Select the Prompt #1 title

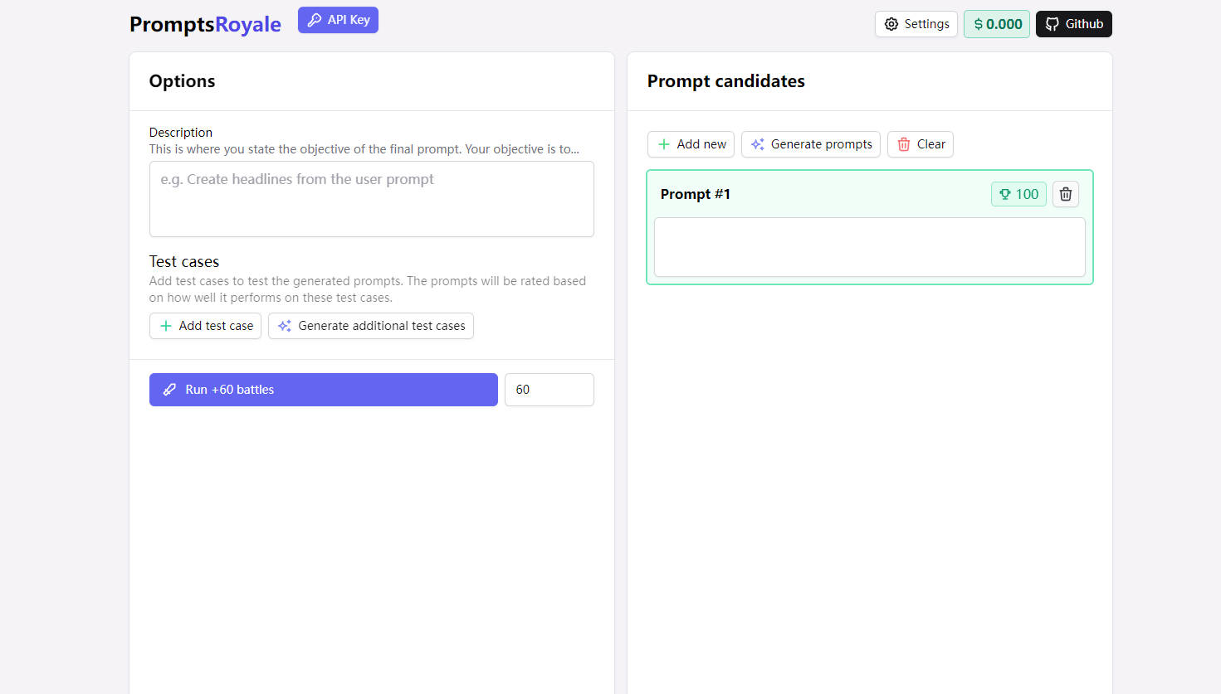click(695, 194)
